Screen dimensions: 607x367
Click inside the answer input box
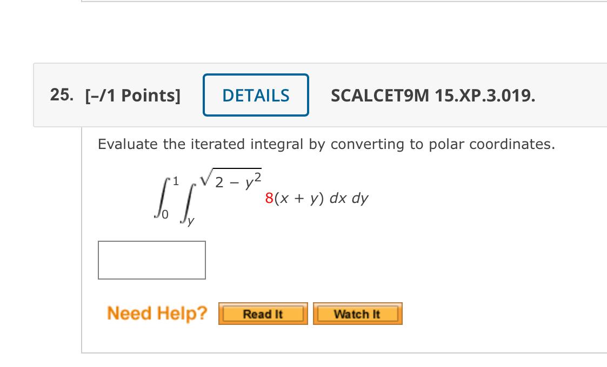(151, 260)
